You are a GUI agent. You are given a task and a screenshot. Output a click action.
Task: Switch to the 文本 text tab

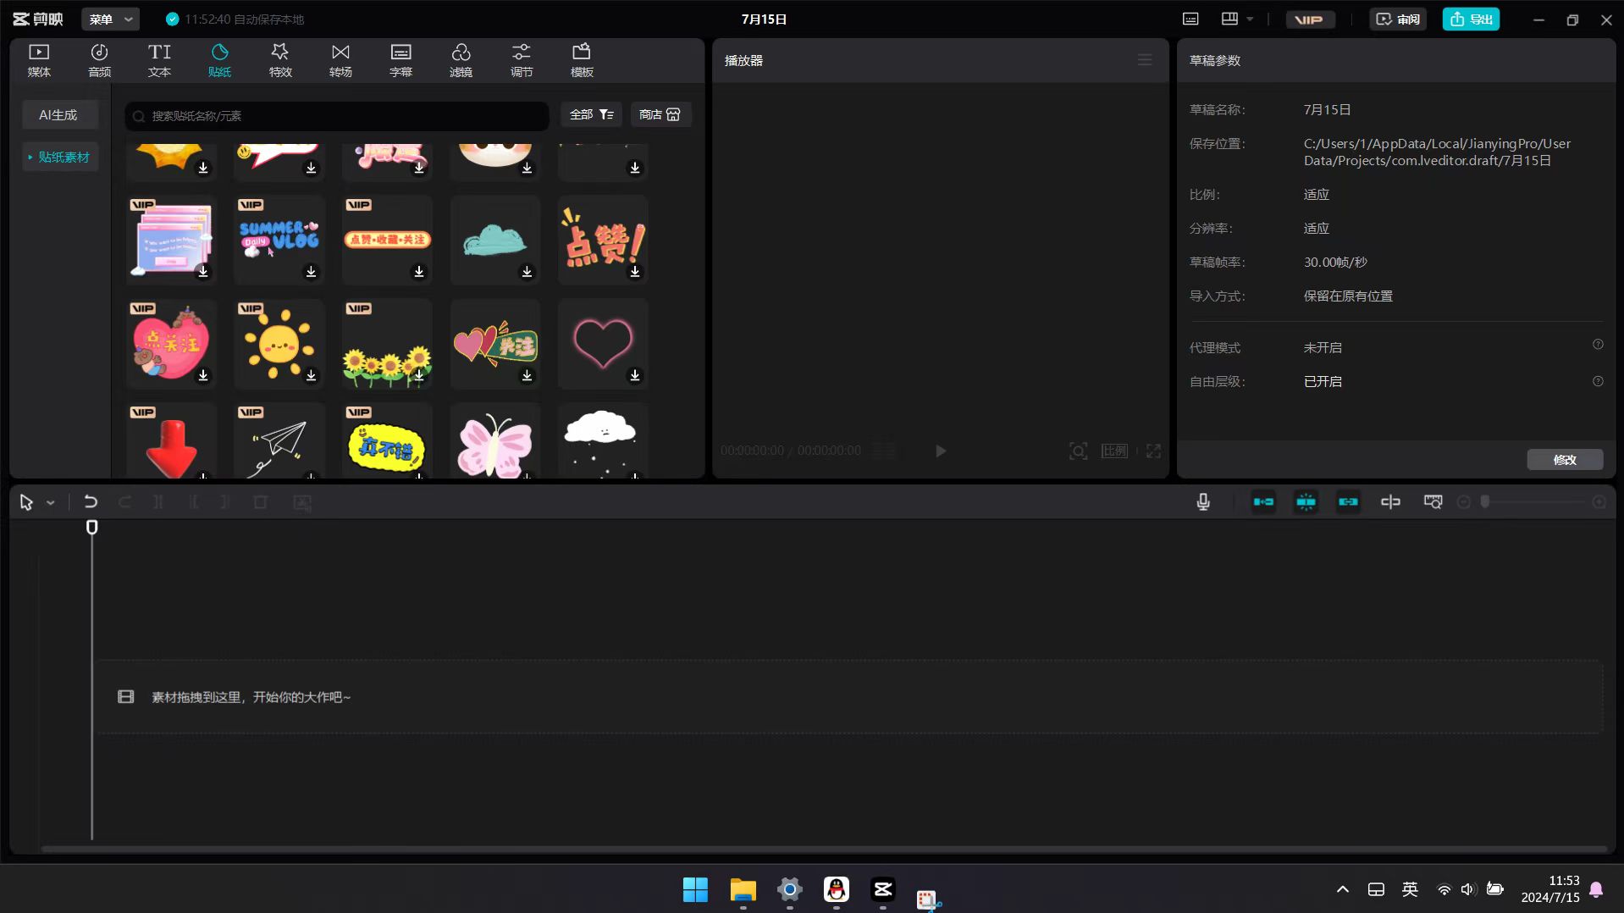159,60
